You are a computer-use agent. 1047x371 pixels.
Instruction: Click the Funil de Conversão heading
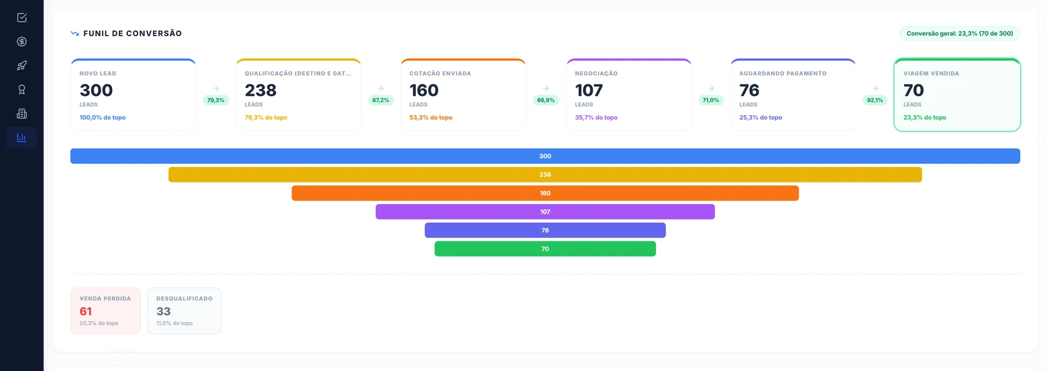[x=133, y=34]
